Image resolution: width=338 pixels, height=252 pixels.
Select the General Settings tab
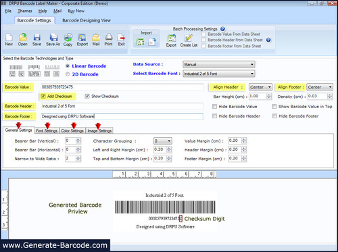pyautogui.click(x=19, y=130)
